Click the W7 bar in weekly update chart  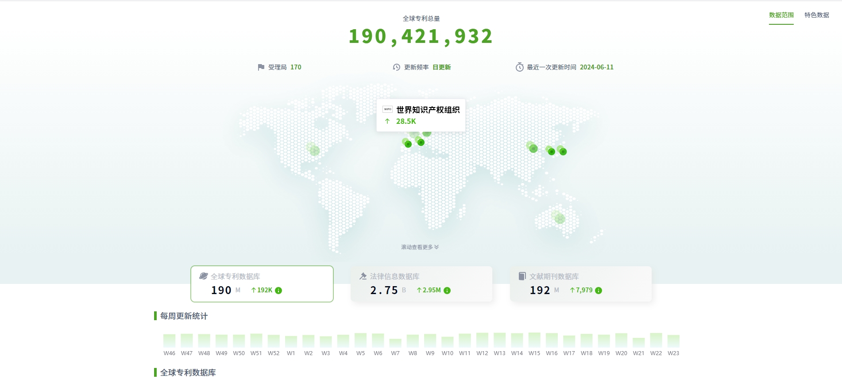[x=395, y=343]
